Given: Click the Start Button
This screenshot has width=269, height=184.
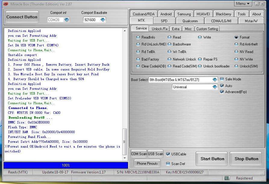Looking at the screenshot, I should coord(212,159).
